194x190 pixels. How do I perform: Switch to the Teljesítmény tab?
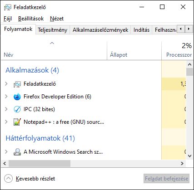(53, 29)
